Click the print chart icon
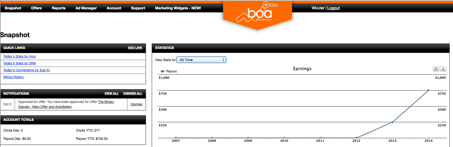 point(436,69)
